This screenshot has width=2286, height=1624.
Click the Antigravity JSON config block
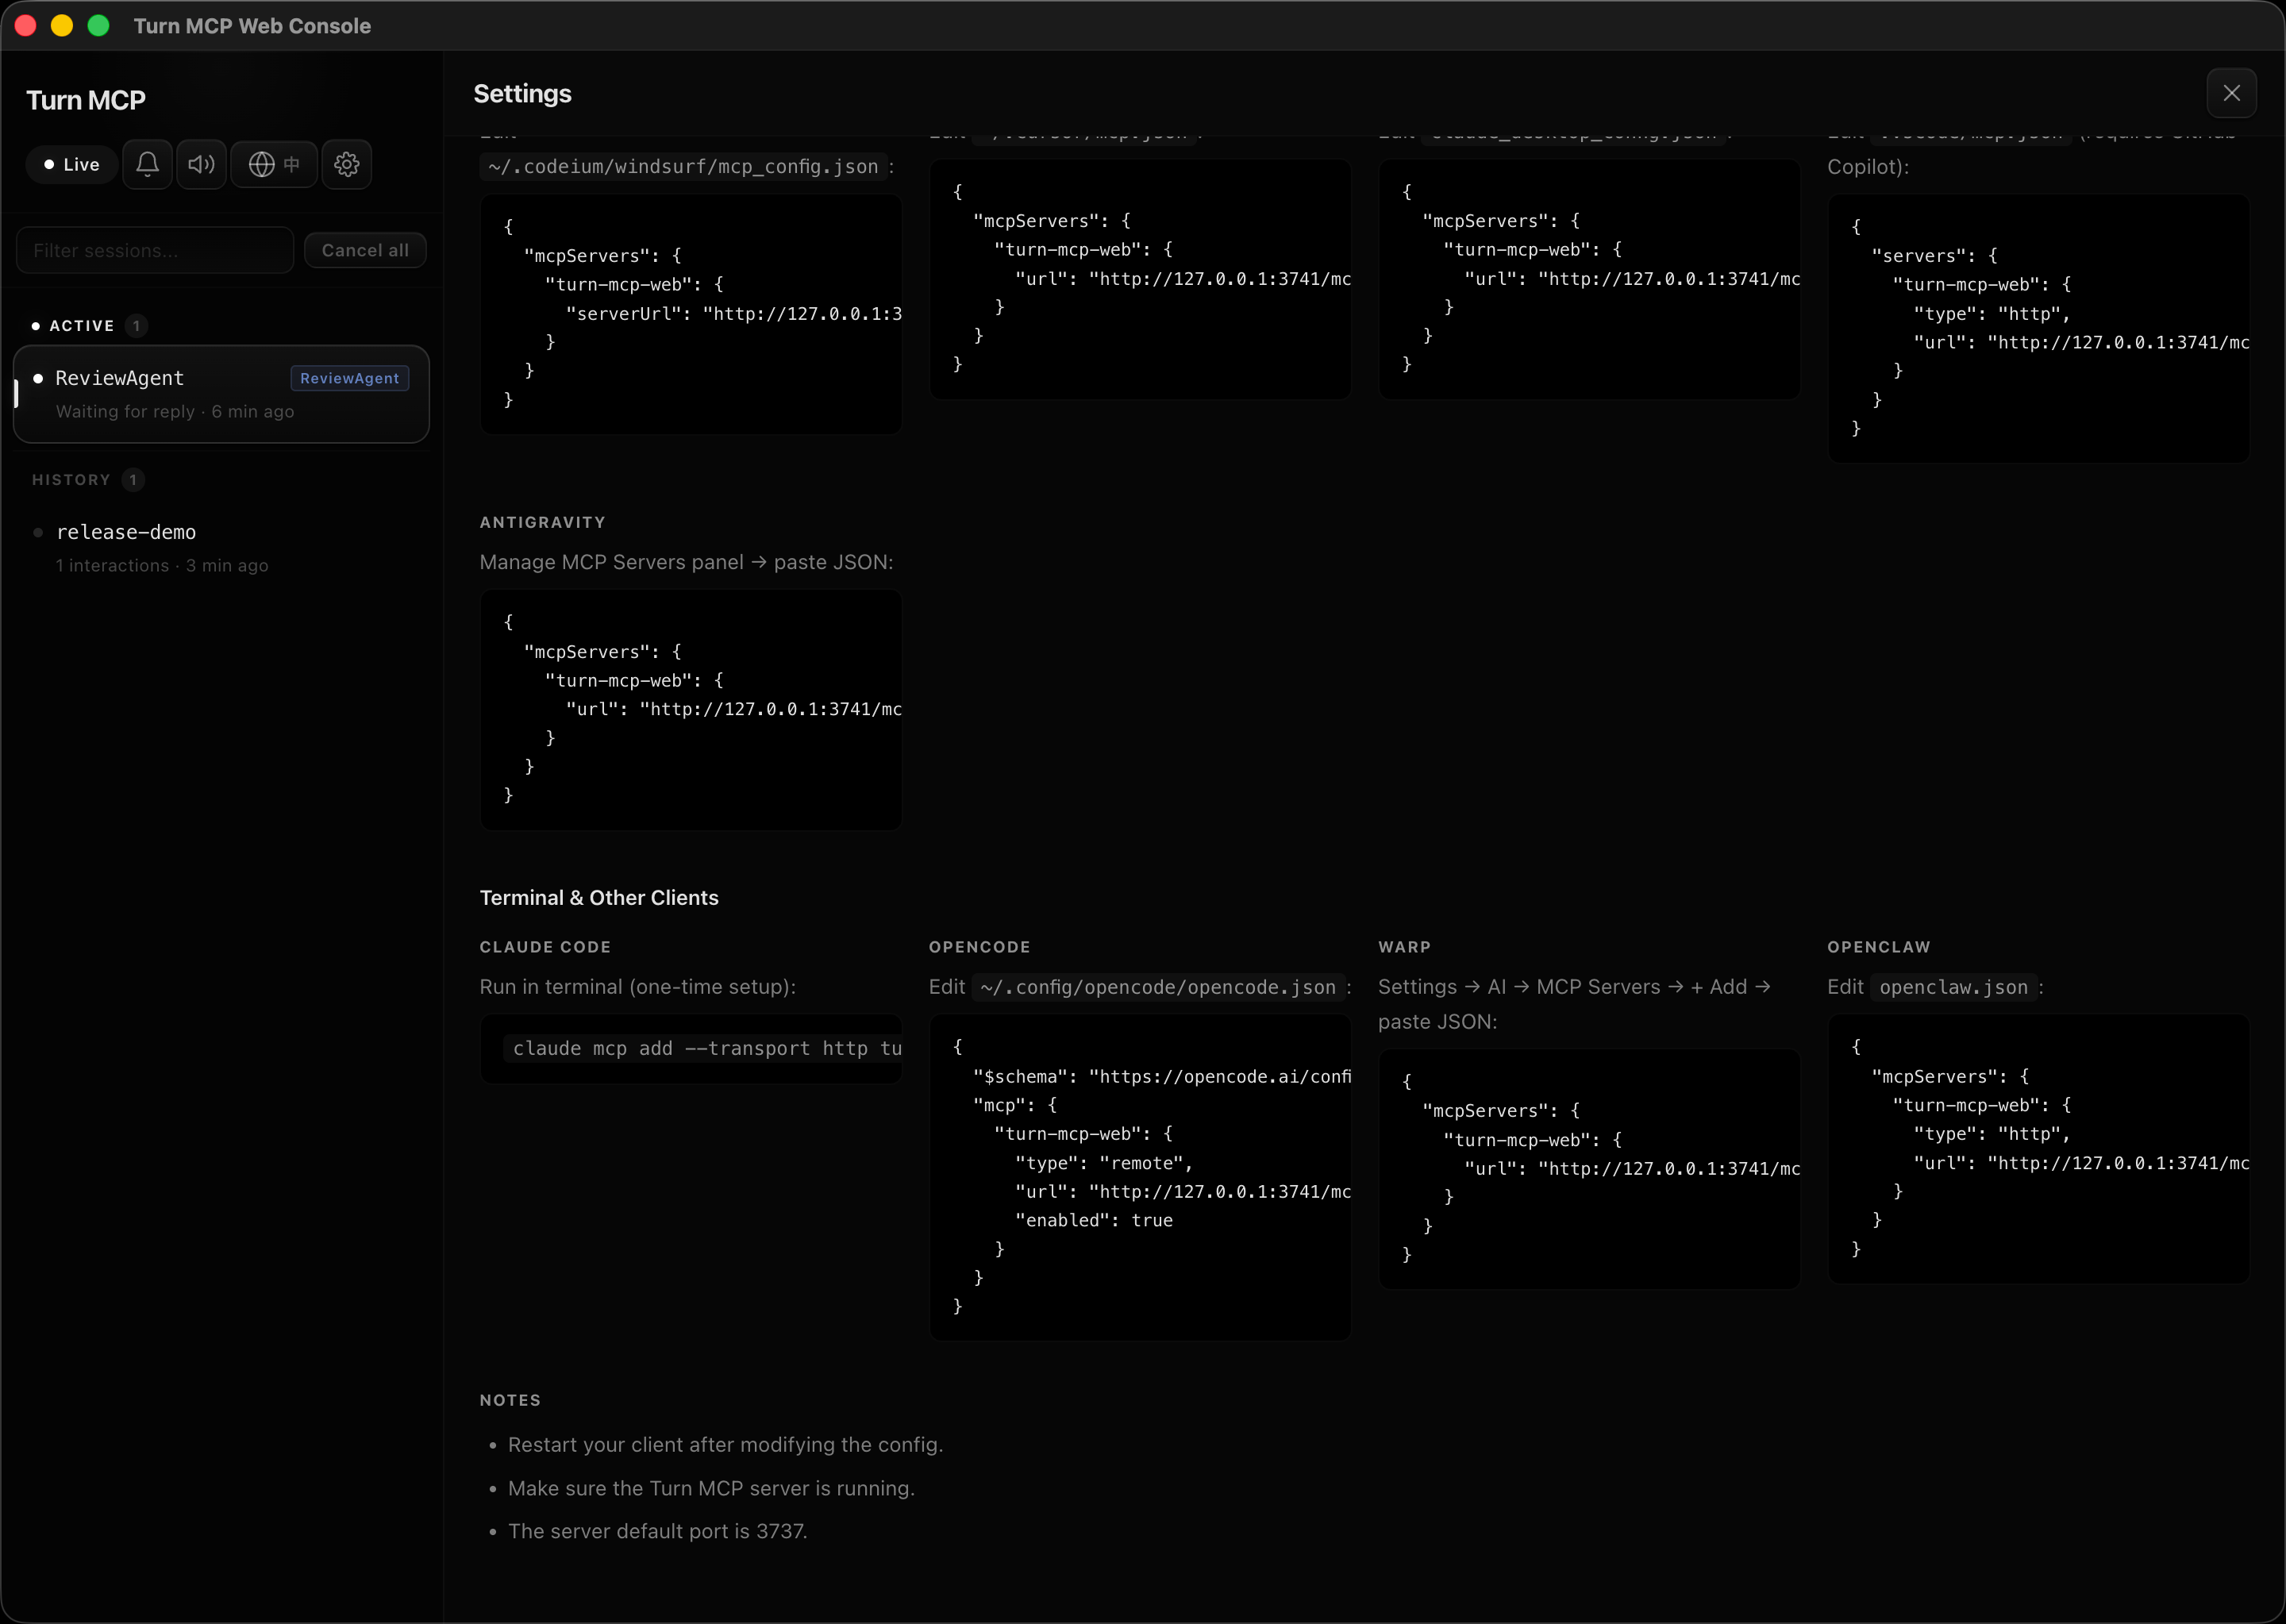pyautogui.click(x=691, y=709)
